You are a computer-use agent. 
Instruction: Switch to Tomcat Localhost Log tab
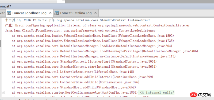click(29, 13)
